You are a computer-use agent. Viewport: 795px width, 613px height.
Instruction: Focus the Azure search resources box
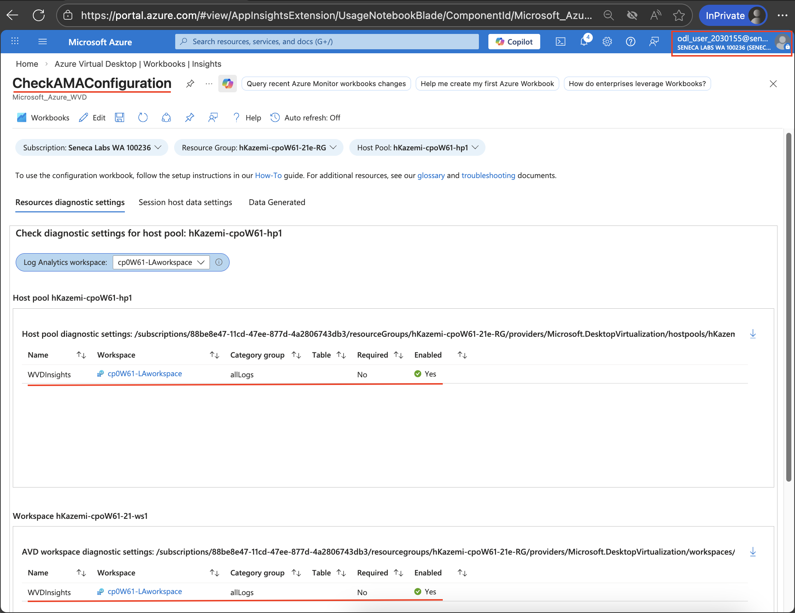tap(327, 42)
